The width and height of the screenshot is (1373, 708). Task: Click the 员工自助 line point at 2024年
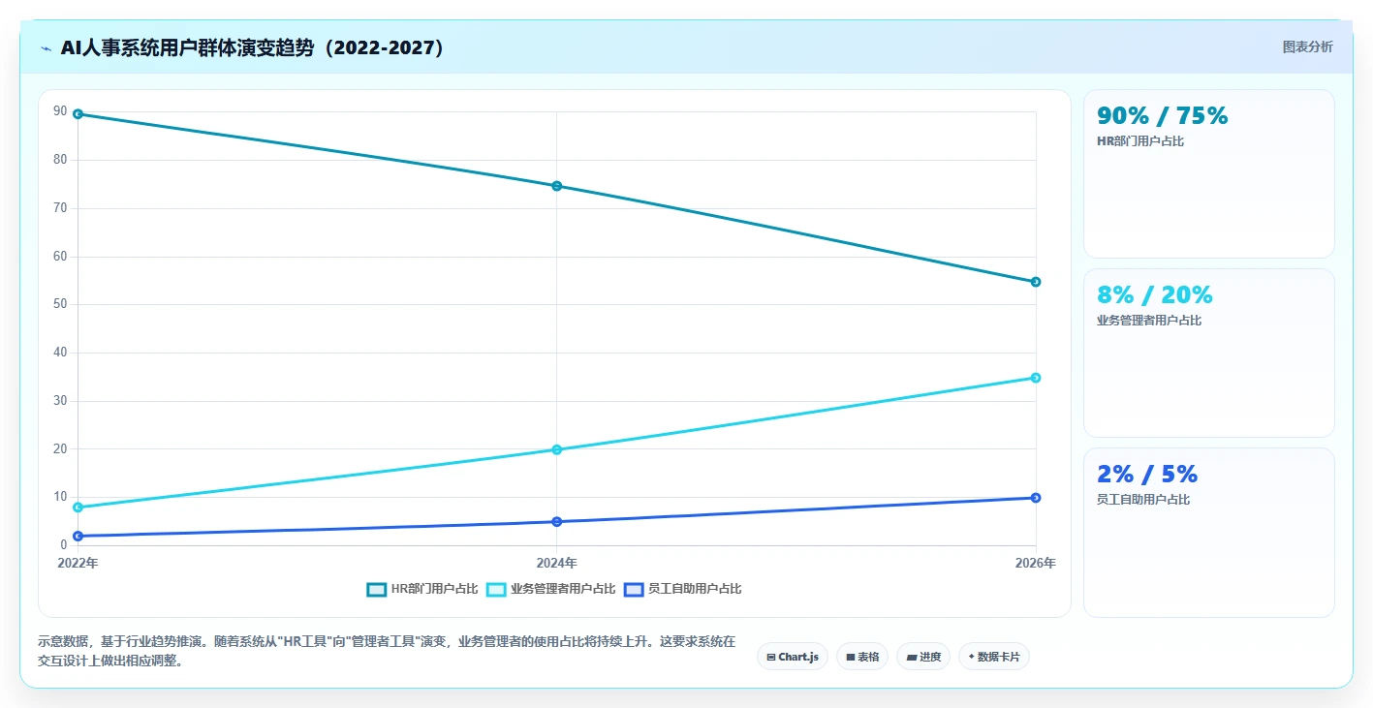pos(557,522)
